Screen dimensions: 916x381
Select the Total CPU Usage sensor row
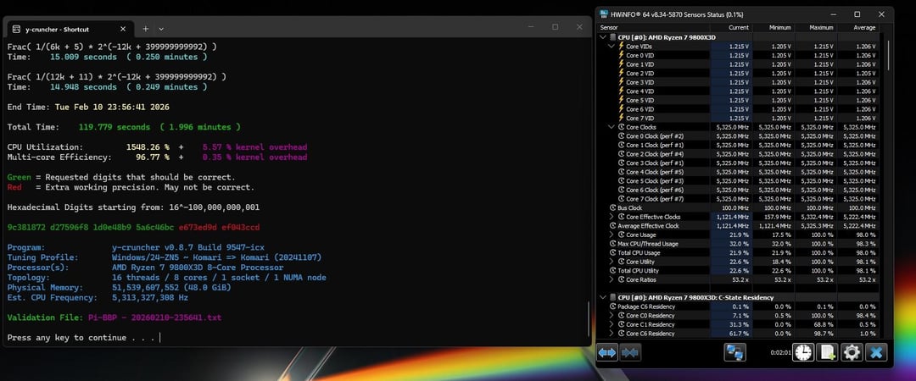tap(670, 252)
